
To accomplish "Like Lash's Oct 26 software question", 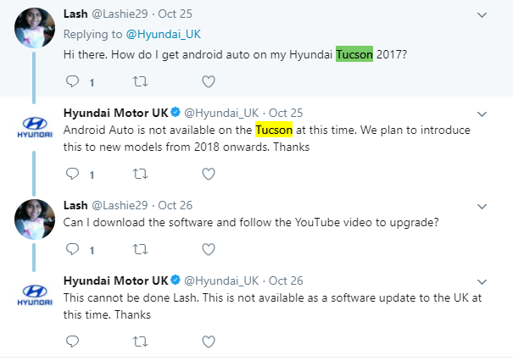I will point(208,250).
